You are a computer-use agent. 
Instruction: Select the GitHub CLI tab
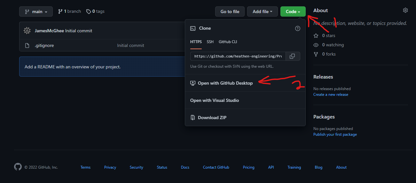pyautogui.click(x=228, y=42)
